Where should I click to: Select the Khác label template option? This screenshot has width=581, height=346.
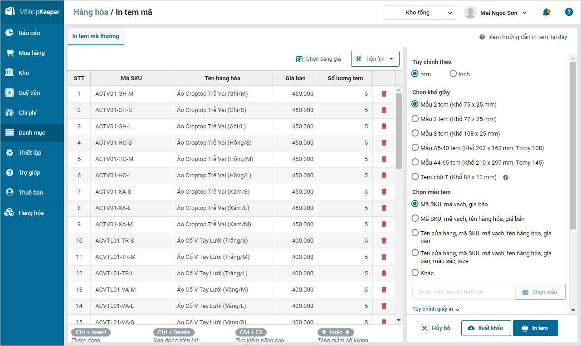click(x=415, y=273)
